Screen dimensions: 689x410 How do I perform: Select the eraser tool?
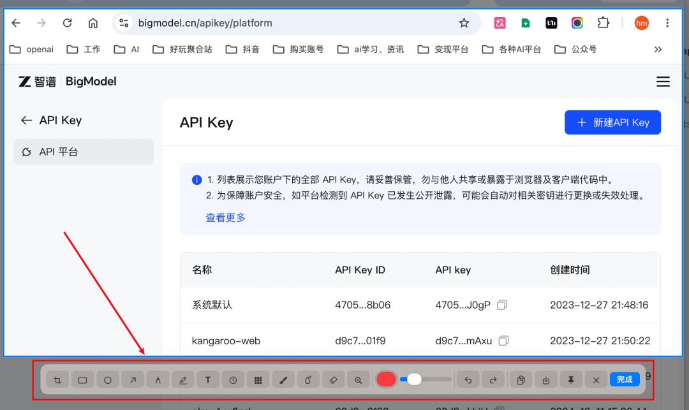pos(333,380)
